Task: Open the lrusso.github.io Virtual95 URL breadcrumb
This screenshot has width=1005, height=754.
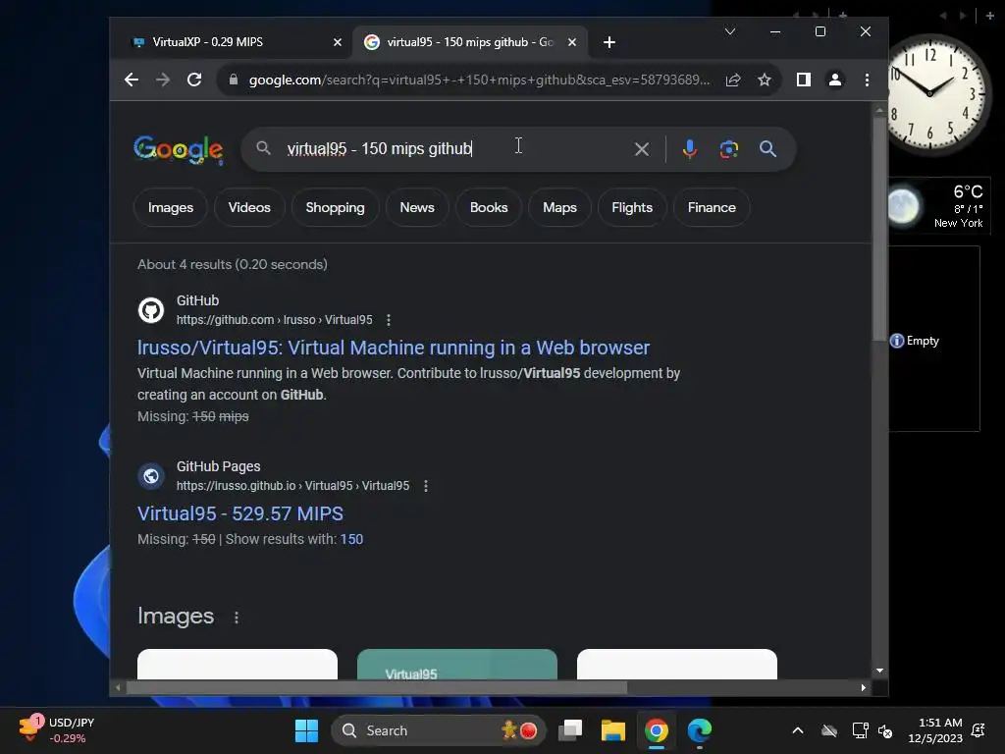Action: click(x=292, y=486)
